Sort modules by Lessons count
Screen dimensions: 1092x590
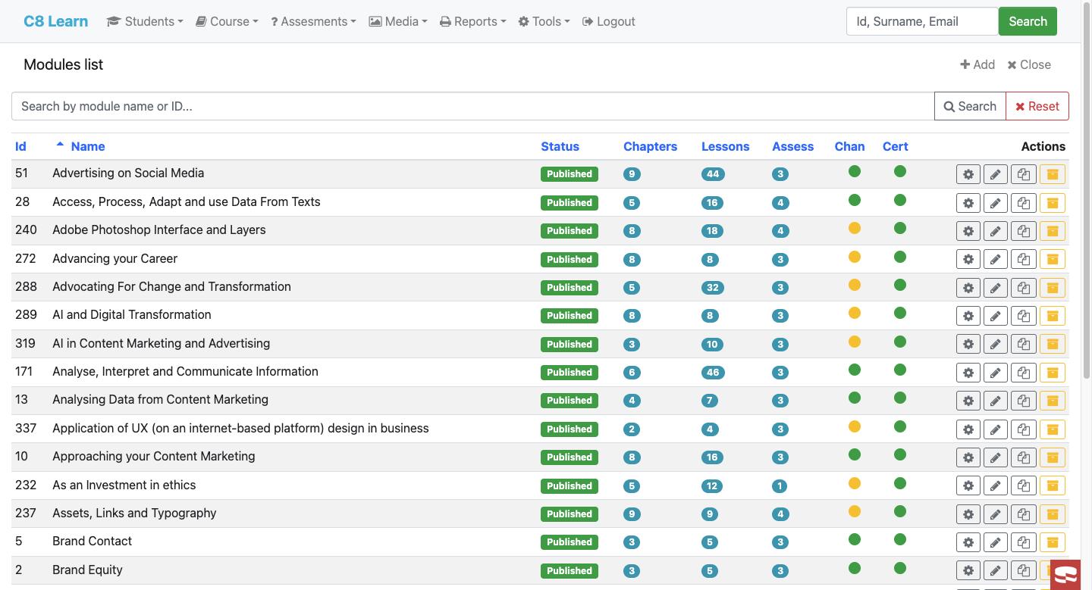tap(725, 146)
